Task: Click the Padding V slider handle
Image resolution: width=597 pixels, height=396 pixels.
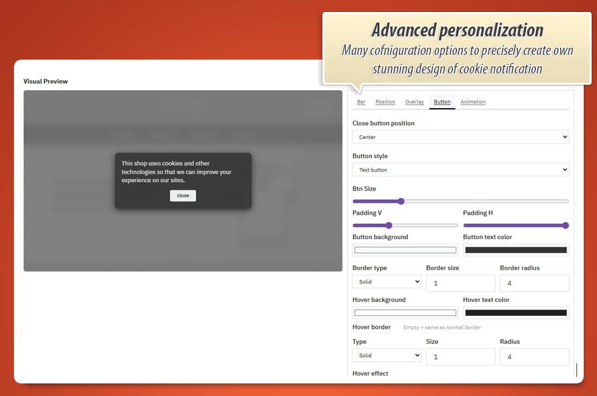Action: (389, 225)
